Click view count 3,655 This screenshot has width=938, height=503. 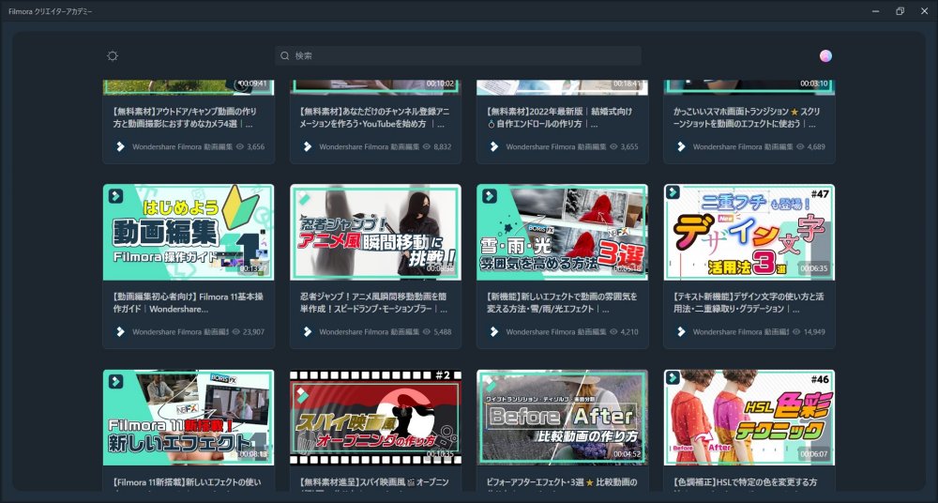pyautogui.click(x=628, y=146)
